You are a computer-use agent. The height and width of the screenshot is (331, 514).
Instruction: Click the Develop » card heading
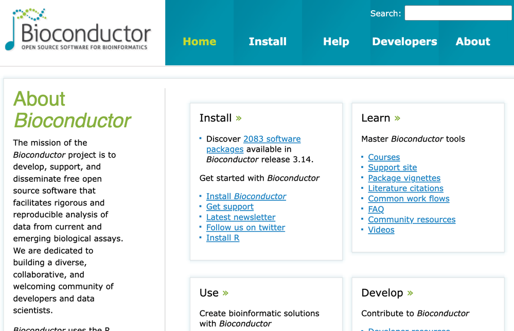[x=387, y=292]
